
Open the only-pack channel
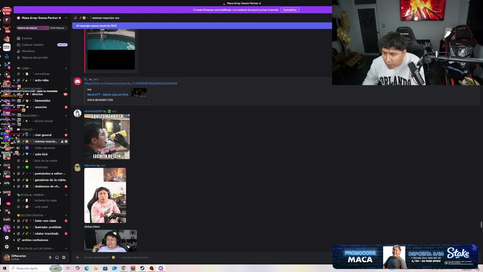click(42, 207)
